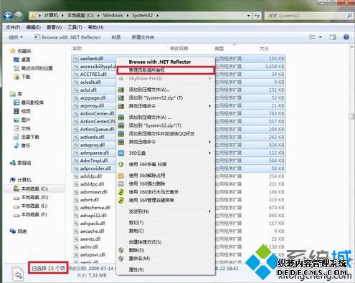Open the address bar history dropdown
This screenshot has width=355, height=283.
tap(249, 16)
